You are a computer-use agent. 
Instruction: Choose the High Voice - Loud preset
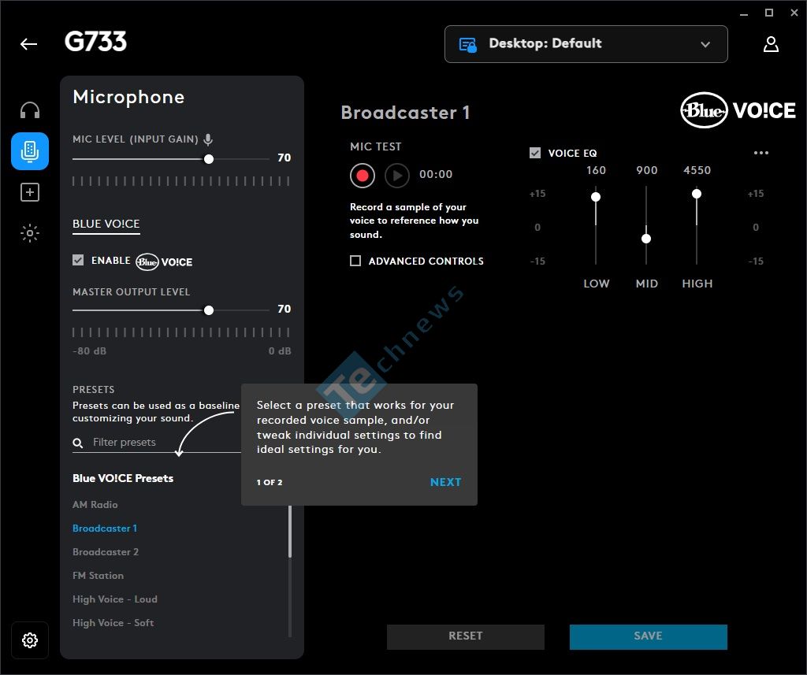(x=115, y=599)
